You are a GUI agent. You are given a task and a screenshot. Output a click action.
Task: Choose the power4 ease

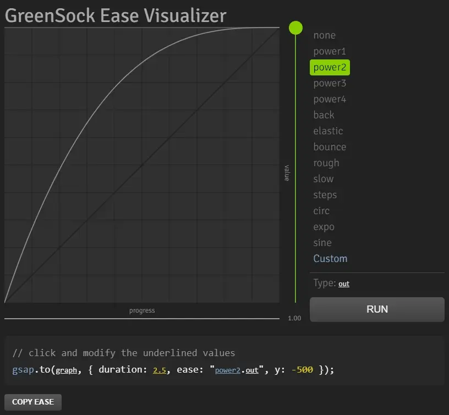(330, 99)
